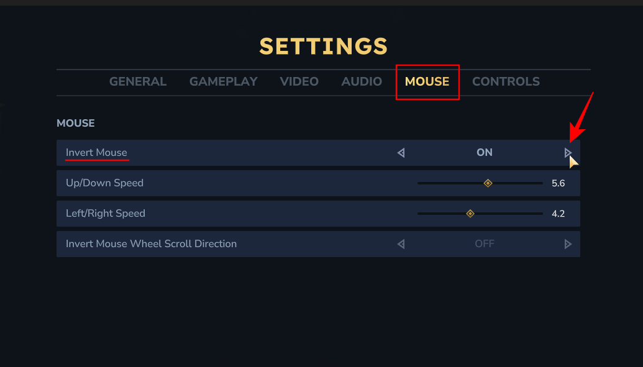The width and height of the screenshot is (643, 367).
Task: Toggle Invert Mouse Wheel Scroll OFF value
Action: pos(484,244)
